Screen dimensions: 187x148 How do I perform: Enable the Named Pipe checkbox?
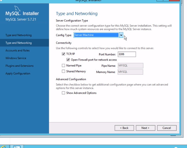[x=63, y=66]
